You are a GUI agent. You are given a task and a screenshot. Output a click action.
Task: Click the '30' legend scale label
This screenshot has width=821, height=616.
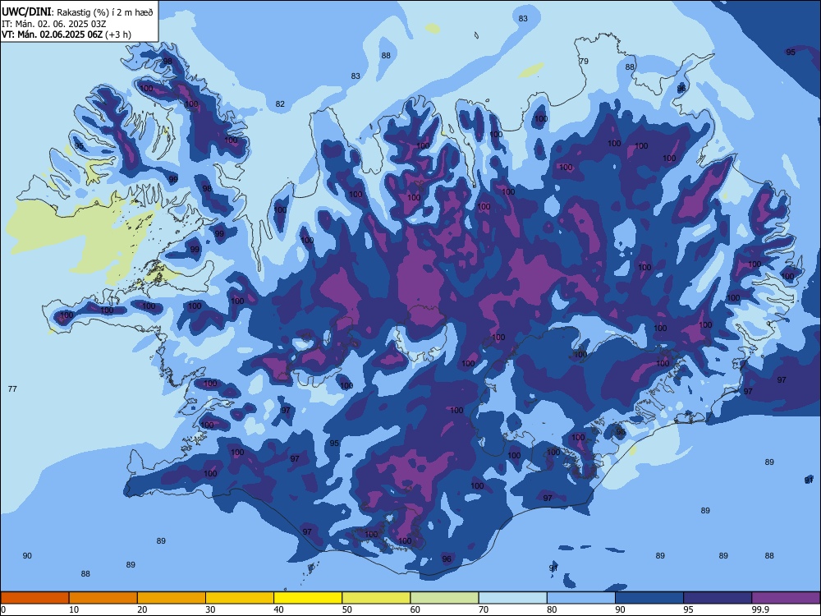click(x=210, y=609)
